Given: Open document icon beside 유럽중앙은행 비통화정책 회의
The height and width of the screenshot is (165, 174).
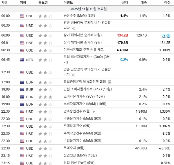Looking at the screenshot, I should (110, 82).
